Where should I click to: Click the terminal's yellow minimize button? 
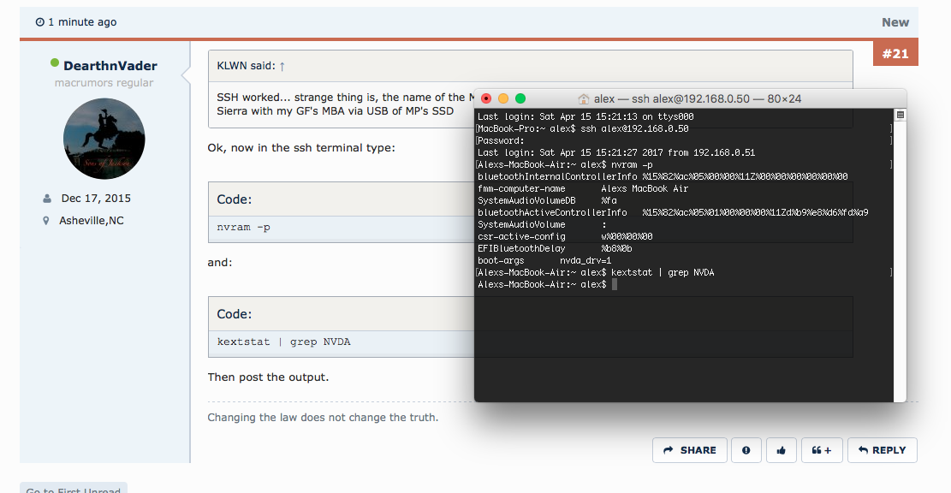coord(503,98)
